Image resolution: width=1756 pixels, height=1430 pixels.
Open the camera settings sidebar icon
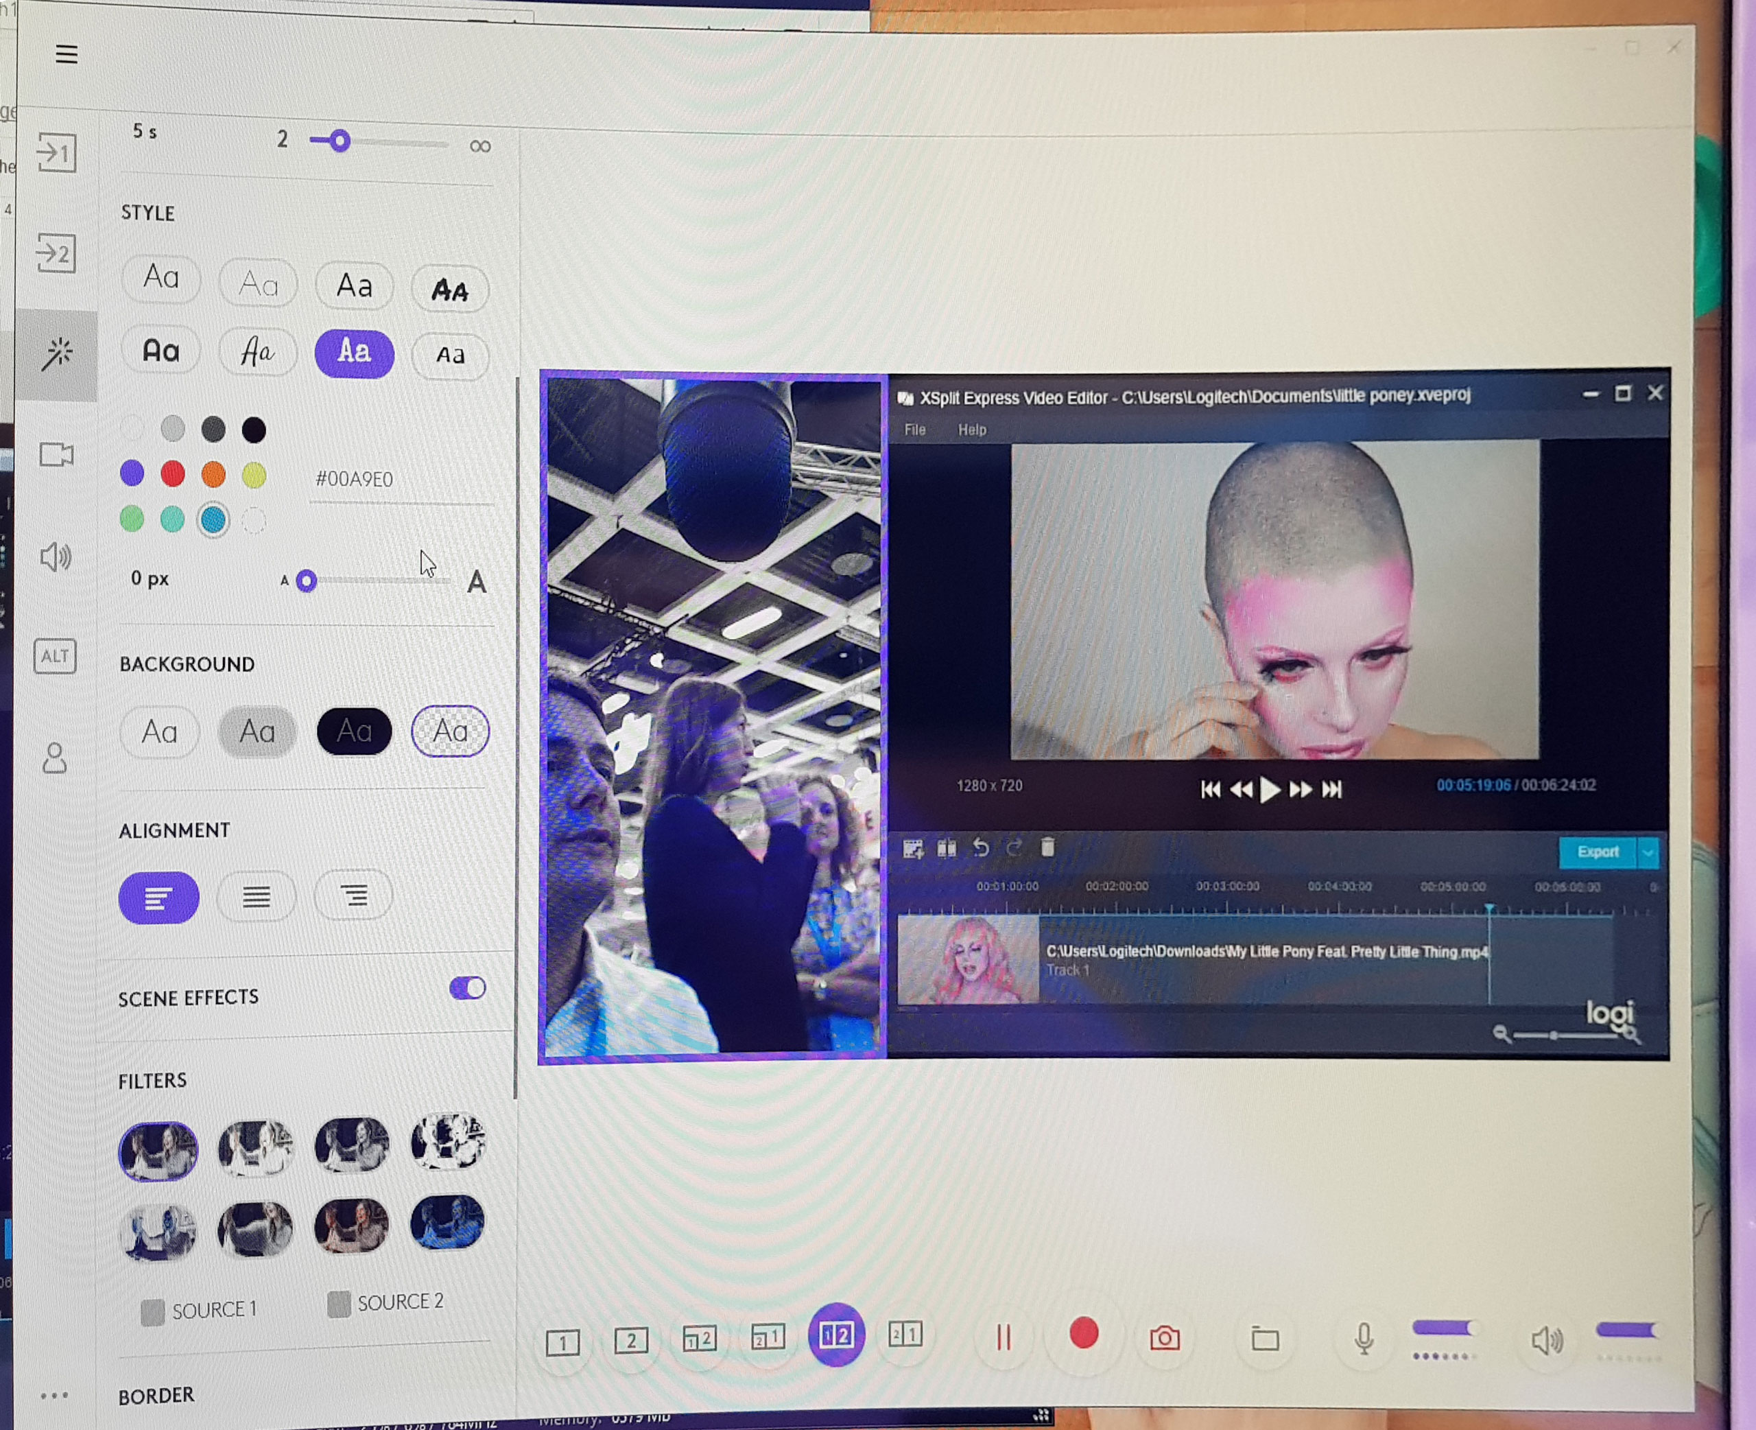[x=57, y=454]
